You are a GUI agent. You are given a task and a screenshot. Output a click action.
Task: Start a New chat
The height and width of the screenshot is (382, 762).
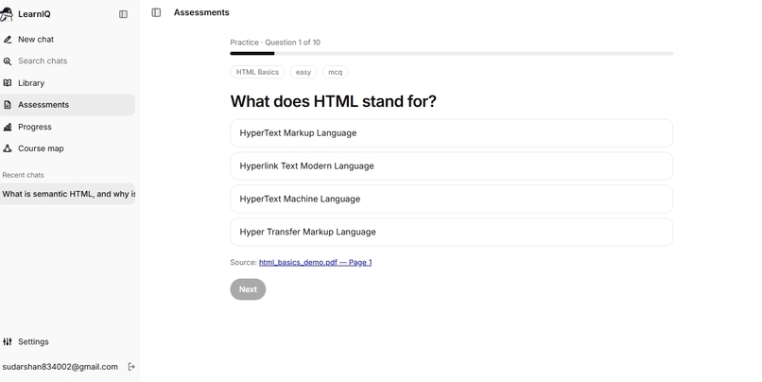click(x=67, y=40)
